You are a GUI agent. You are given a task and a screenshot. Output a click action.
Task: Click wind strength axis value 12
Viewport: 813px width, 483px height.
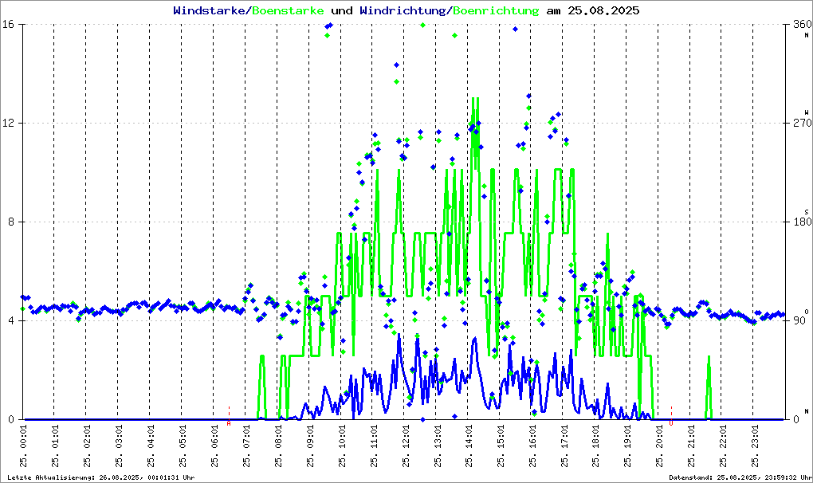tap(7, 123)
